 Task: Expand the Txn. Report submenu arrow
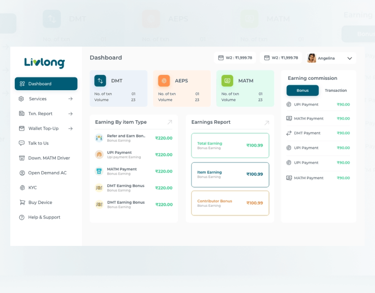(70, 114)
